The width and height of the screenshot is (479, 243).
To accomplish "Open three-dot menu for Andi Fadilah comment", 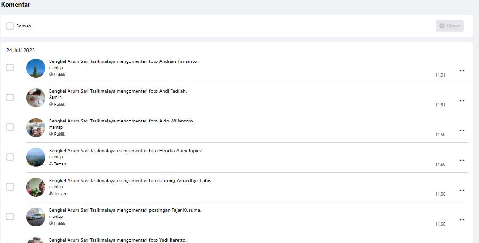I will (x=462, y=101).
